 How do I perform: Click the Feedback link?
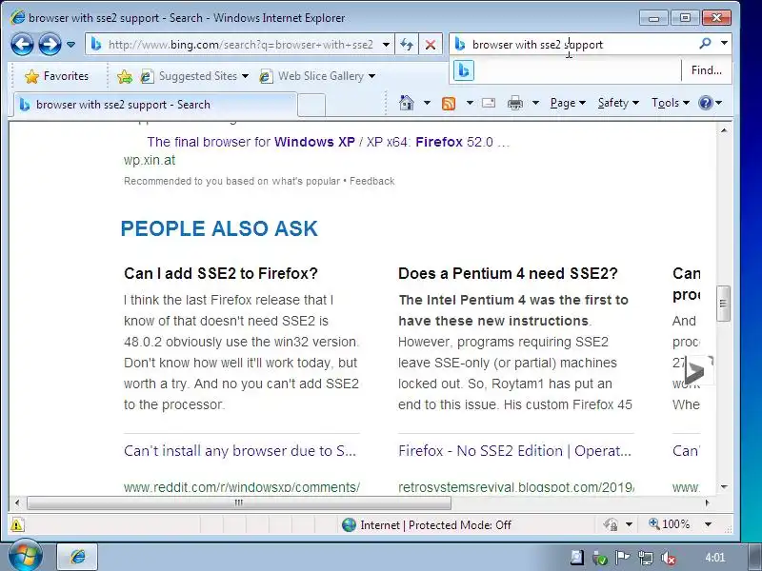pos(371,181)
